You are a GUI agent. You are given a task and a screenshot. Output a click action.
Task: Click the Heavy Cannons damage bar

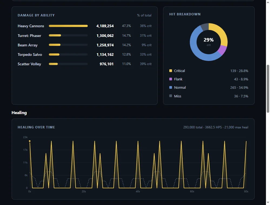point(68,26)
